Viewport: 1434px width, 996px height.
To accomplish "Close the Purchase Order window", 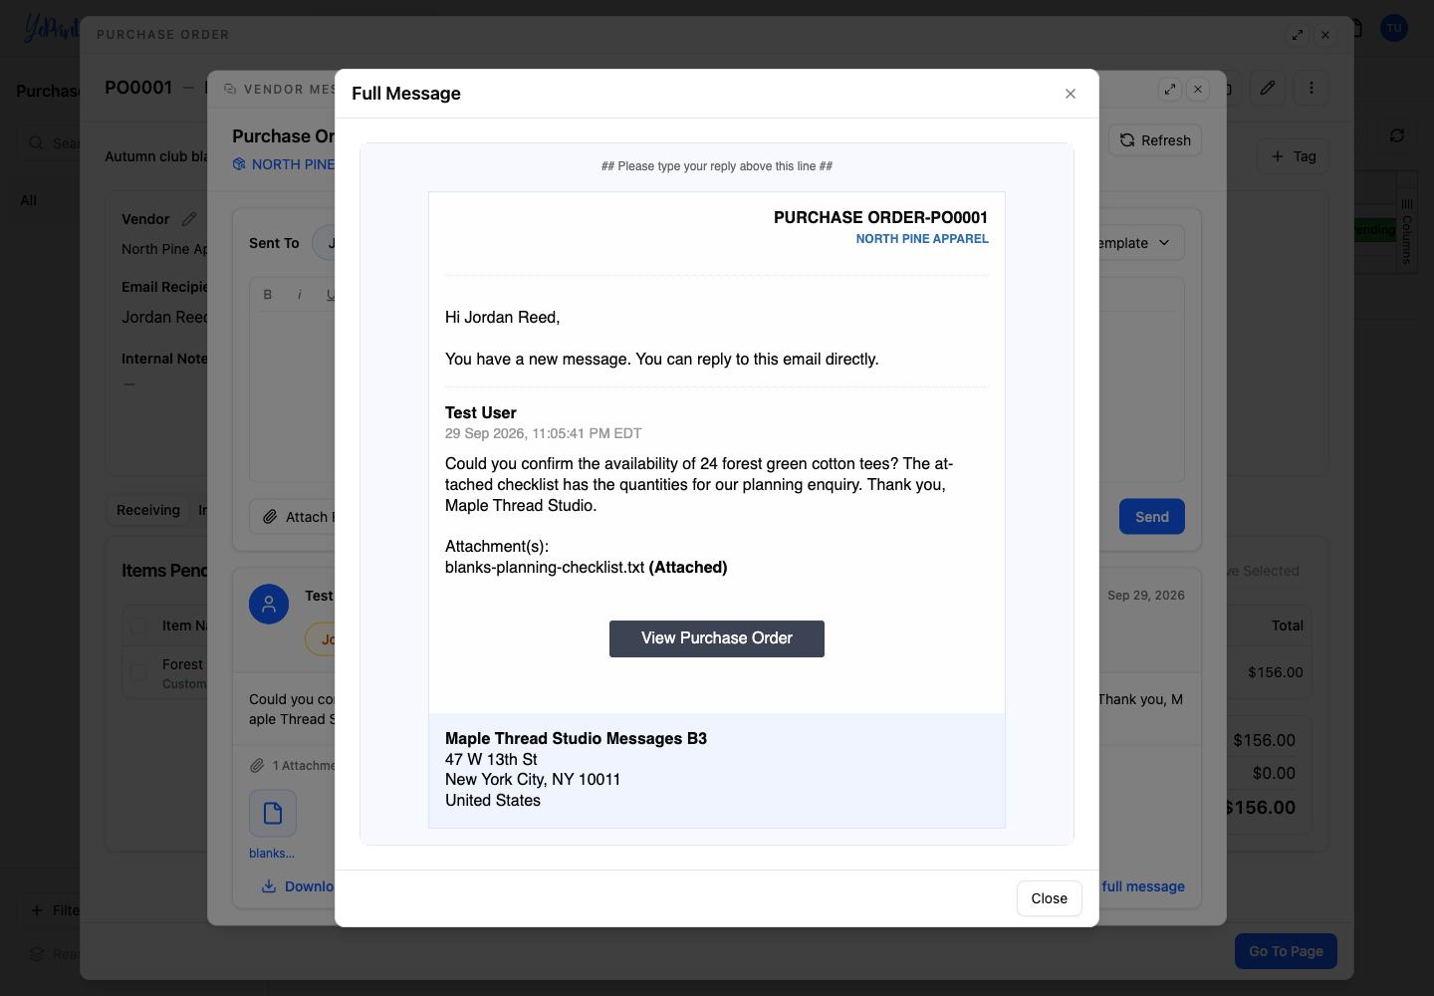I will coord(1325,35).
